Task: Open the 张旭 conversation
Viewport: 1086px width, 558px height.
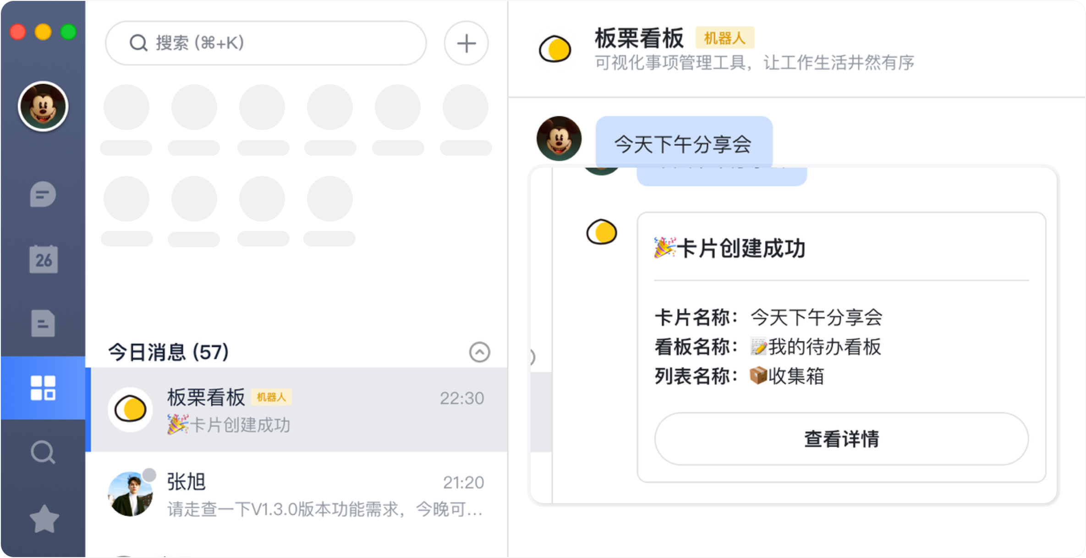Action: (299, 494)
